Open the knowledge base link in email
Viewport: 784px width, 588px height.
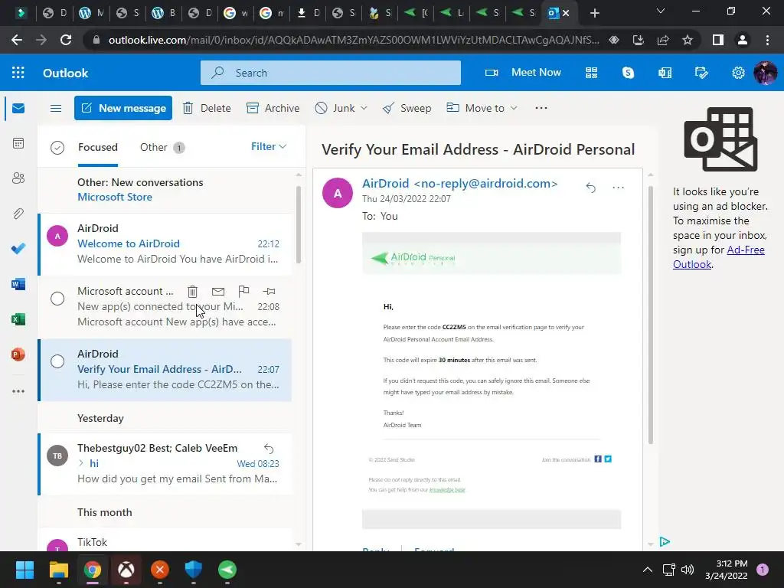click(x=447, y=489)
